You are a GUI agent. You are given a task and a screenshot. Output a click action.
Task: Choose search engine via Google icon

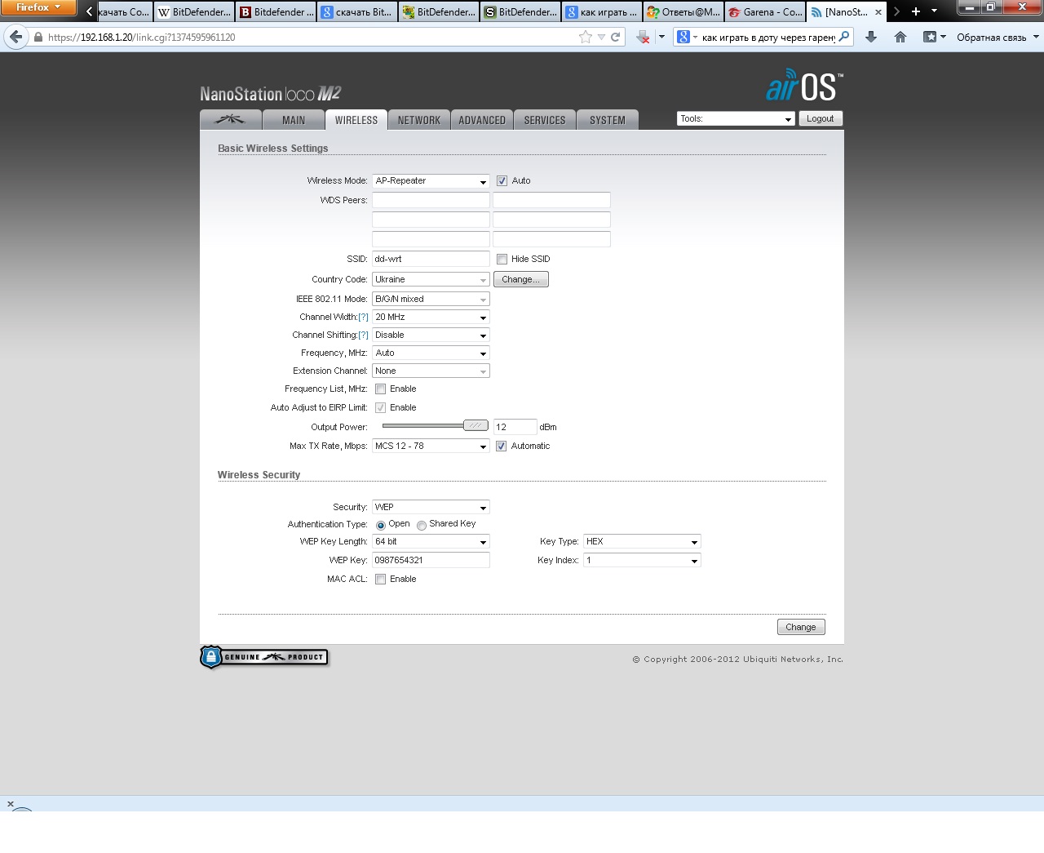[687, 37]
